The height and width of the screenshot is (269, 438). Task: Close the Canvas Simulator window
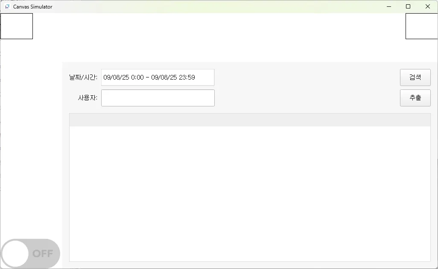coord(428,6)
